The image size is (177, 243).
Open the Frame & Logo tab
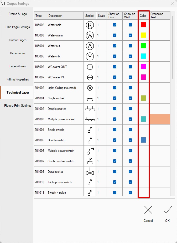coord(18,14)
